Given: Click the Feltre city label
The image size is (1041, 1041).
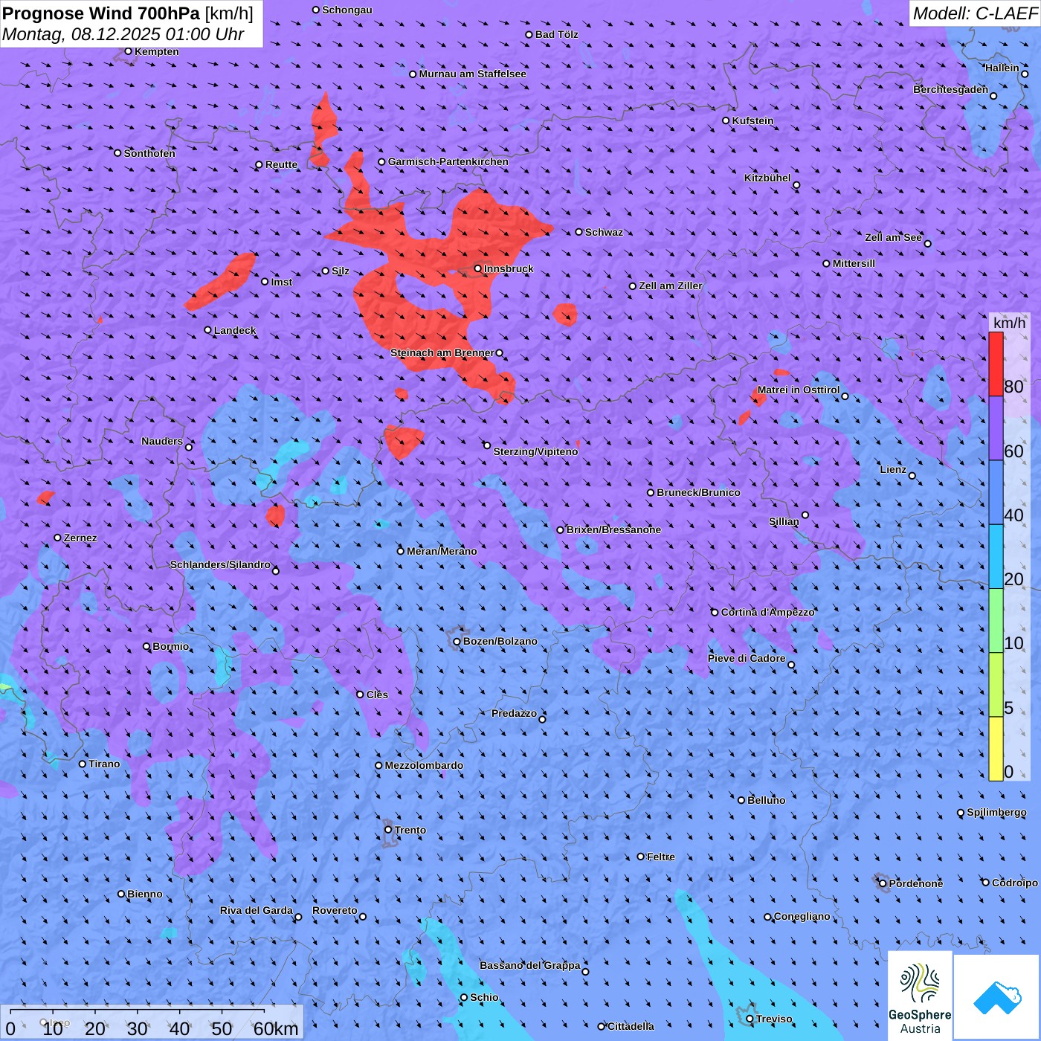Looking at the screenshot, I should (660, 857).
